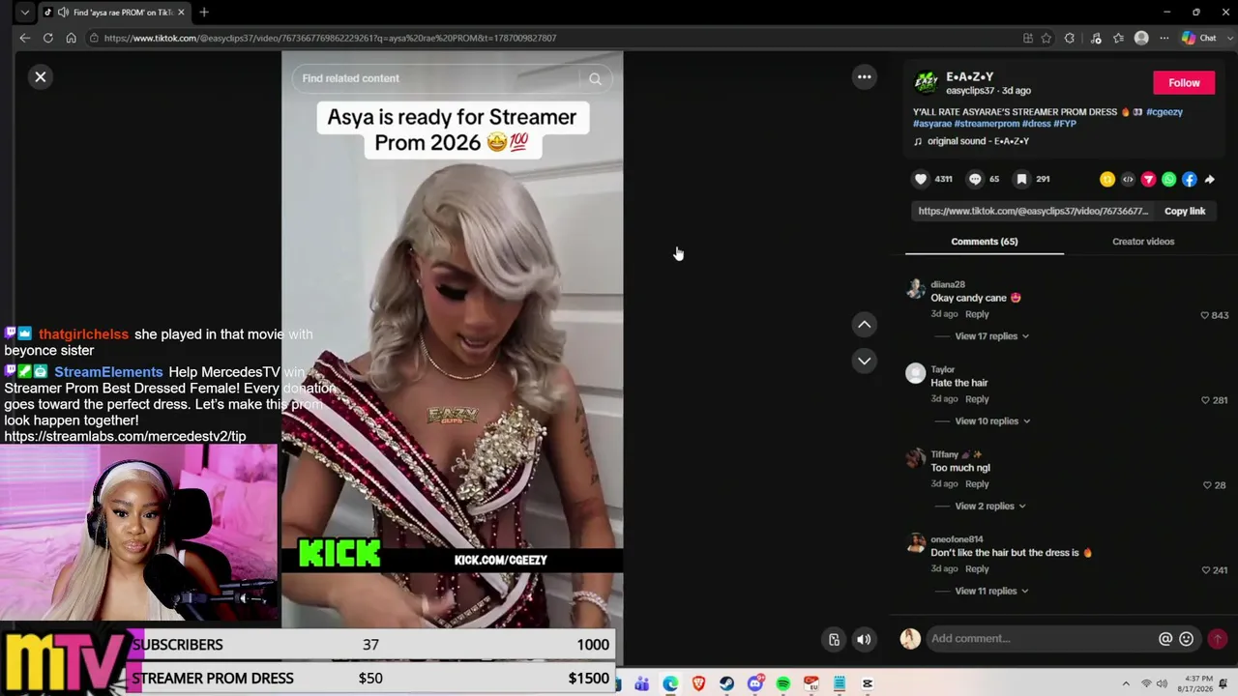Expand 11 replies under oneofone814's comment
Image resolution: width=1238 pixels, height=696 pixels.
tap(991, 592)
